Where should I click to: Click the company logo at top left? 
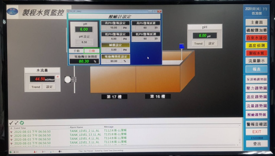13,12
